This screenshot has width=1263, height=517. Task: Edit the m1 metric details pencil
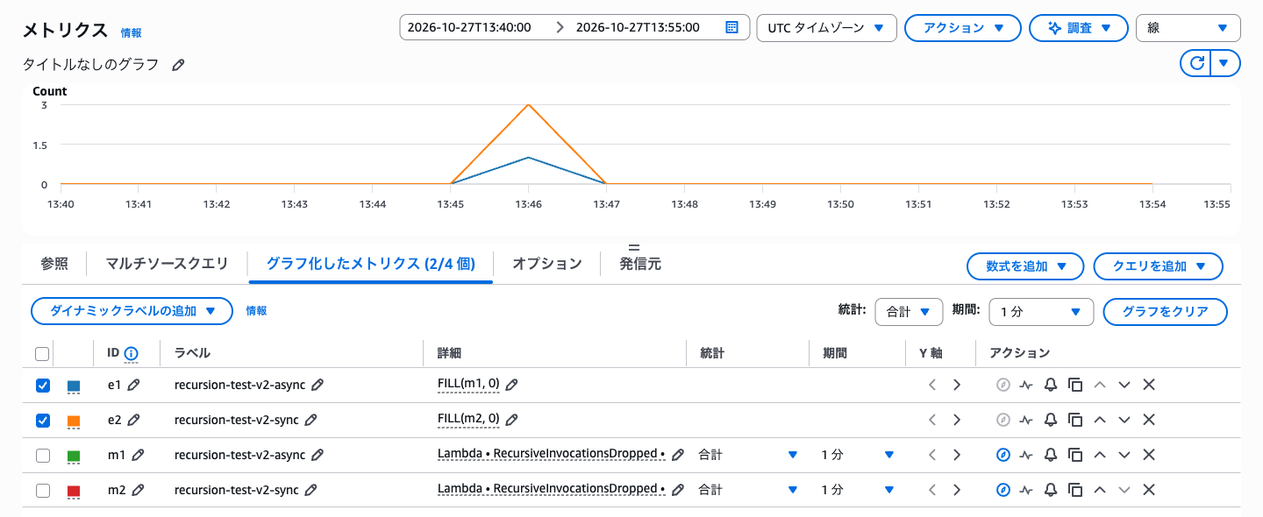click(x=677, y=455)
